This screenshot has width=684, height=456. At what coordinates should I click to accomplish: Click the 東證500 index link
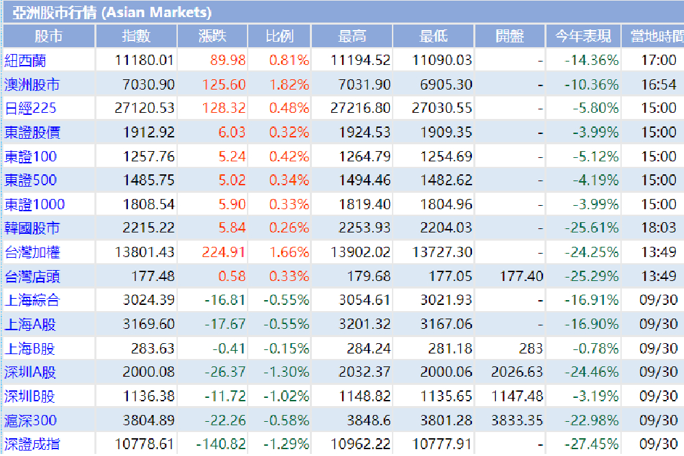31,180
